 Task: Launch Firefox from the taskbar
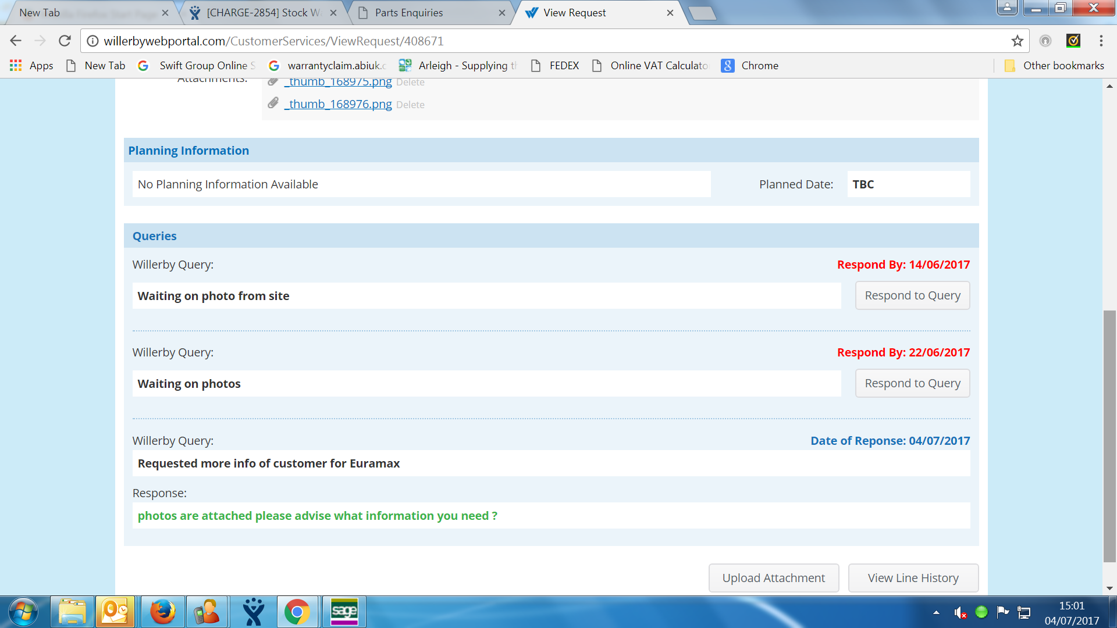[x=162, y=612]
